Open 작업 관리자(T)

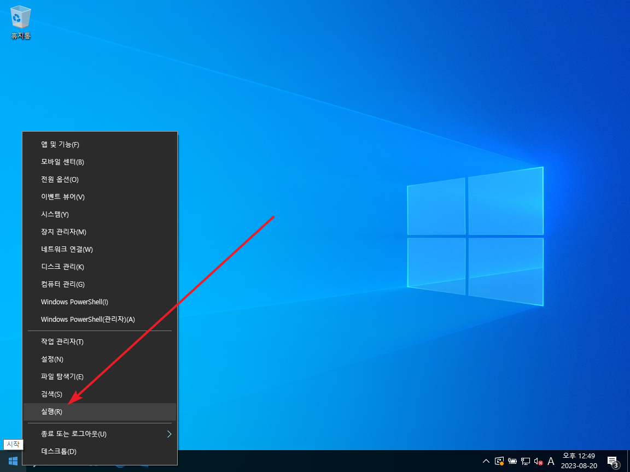pyautogui.click(x=100, y=342)
